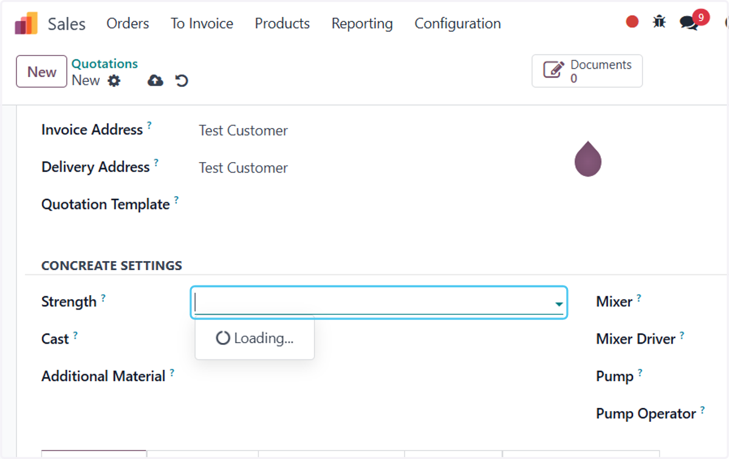Click the red recording dot icon
Image resolution: width=729 pixels, height=459 pixels.
point(632,22)
